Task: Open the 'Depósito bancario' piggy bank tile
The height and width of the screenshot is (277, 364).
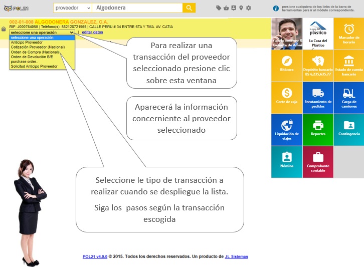Action: point(318,66)
